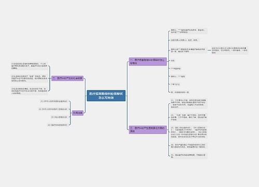Select purple node '二、医疗纠纷产生的社会因素'

click(67, 78)
